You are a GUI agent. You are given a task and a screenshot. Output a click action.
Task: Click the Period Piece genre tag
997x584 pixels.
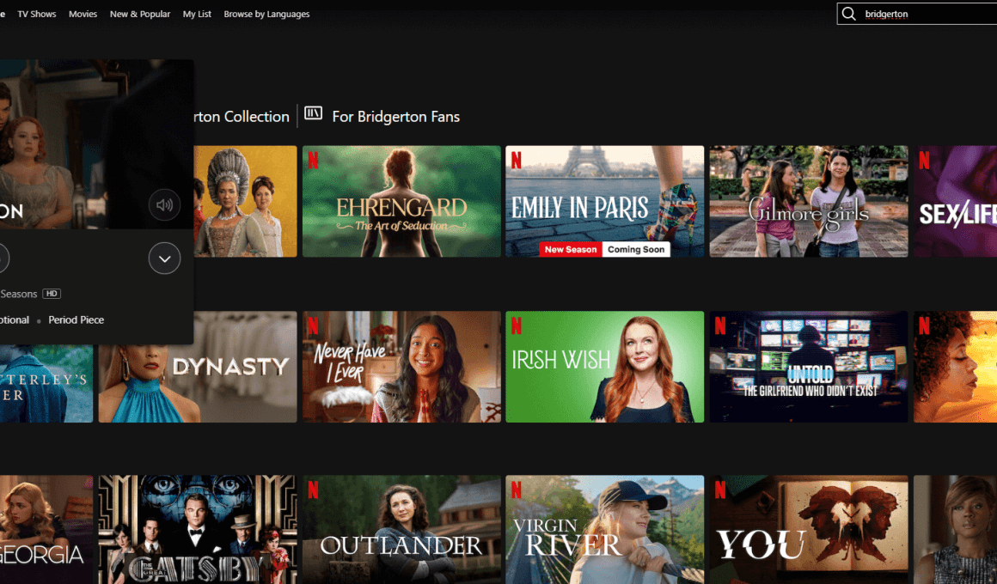76,319
